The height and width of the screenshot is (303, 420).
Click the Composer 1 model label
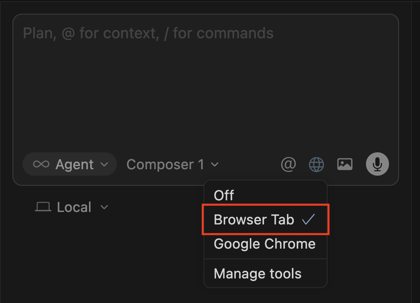[x=165, y=164]
